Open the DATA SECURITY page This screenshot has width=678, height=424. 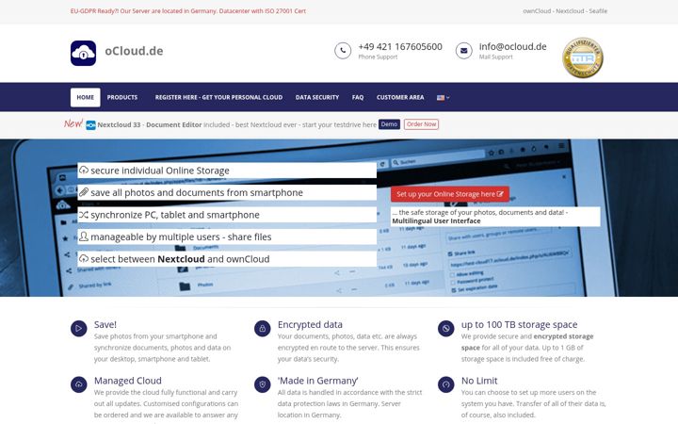pyautogui.click(x=317, y=97)
